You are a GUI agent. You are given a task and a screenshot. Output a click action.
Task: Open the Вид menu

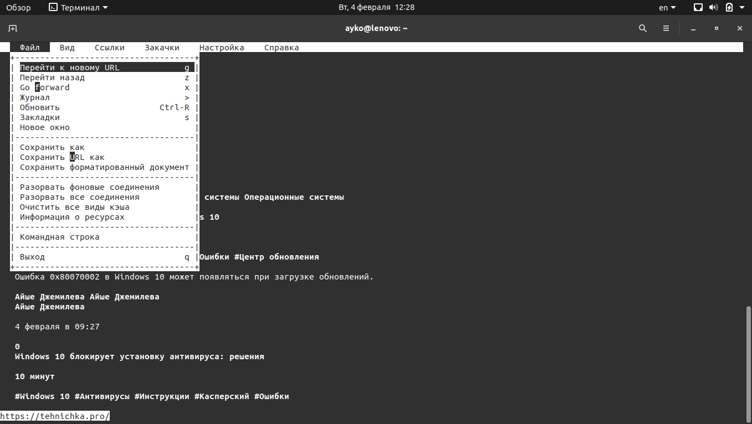(67, 48)
